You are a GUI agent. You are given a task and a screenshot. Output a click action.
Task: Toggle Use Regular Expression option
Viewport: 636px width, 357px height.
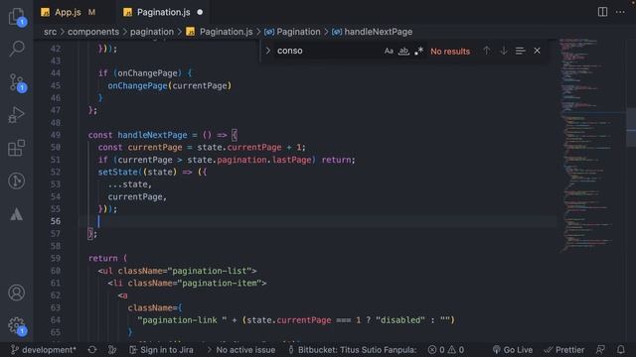(x=419, y=51)
